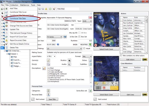Click the Runtime 513 field
The image size is (149, 106).
click(85, 41)
